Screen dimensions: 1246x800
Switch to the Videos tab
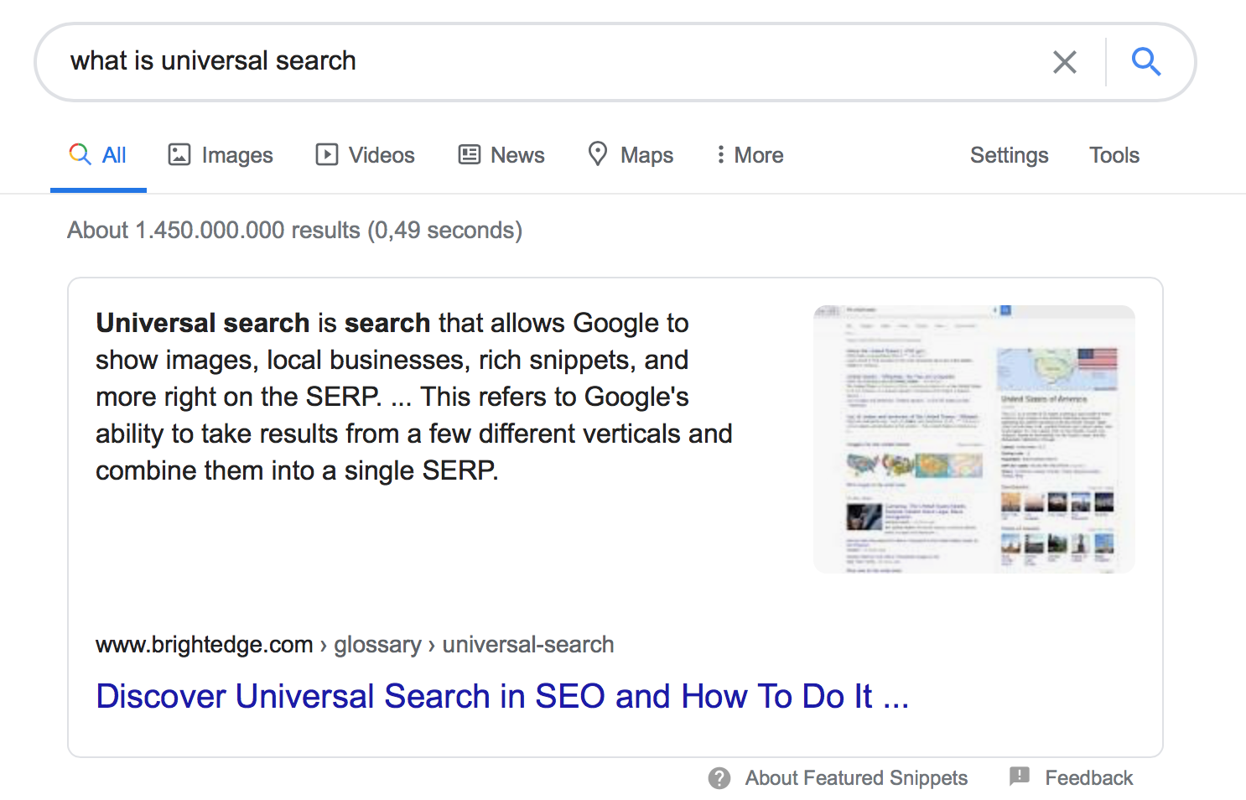(x=365, y=155)
